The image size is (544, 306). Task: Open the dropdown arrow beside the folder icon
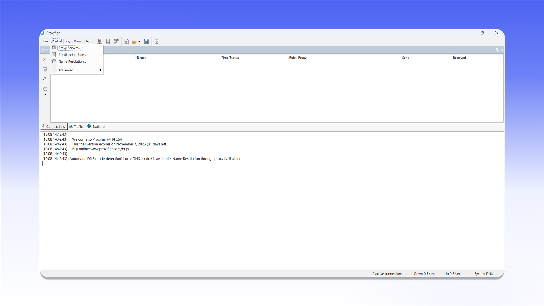[139, 42]
